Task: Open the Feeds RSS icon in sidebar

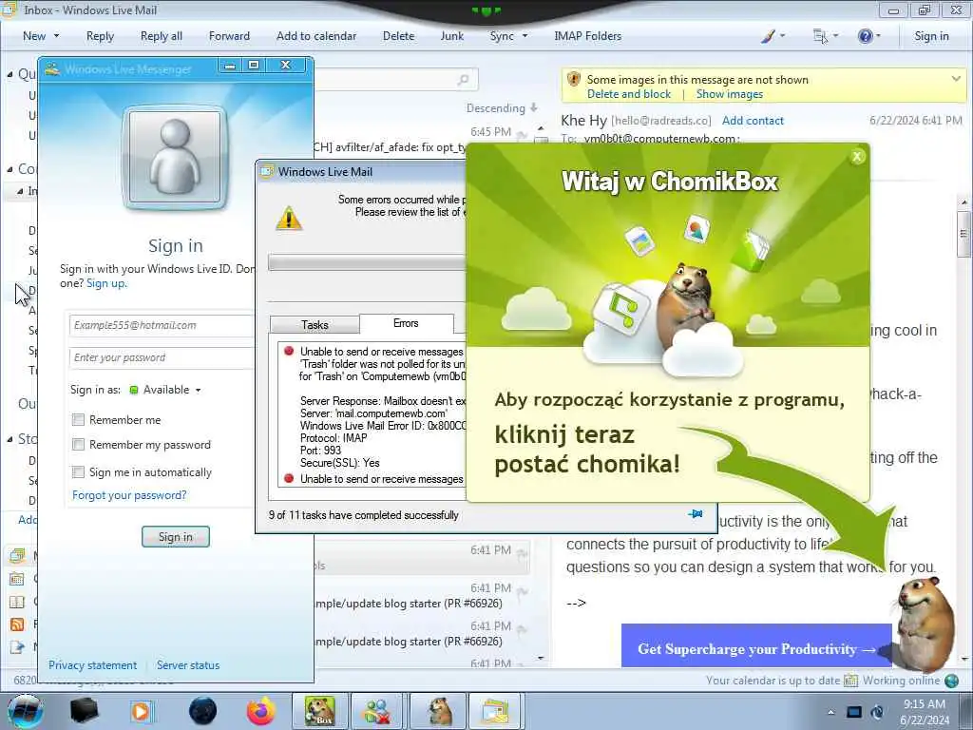Action: pos(17,624)
